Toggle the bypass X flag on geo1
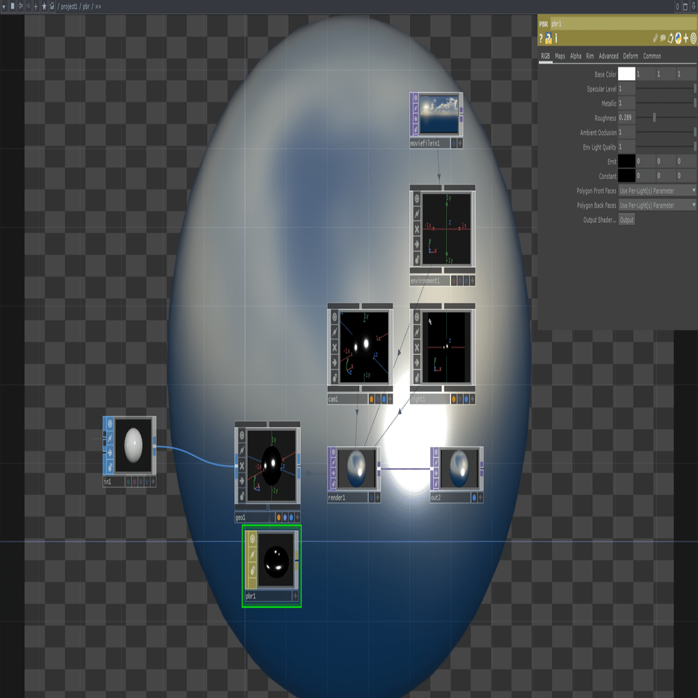Screen dimensions: 698x698 click(x=242, y=465)
